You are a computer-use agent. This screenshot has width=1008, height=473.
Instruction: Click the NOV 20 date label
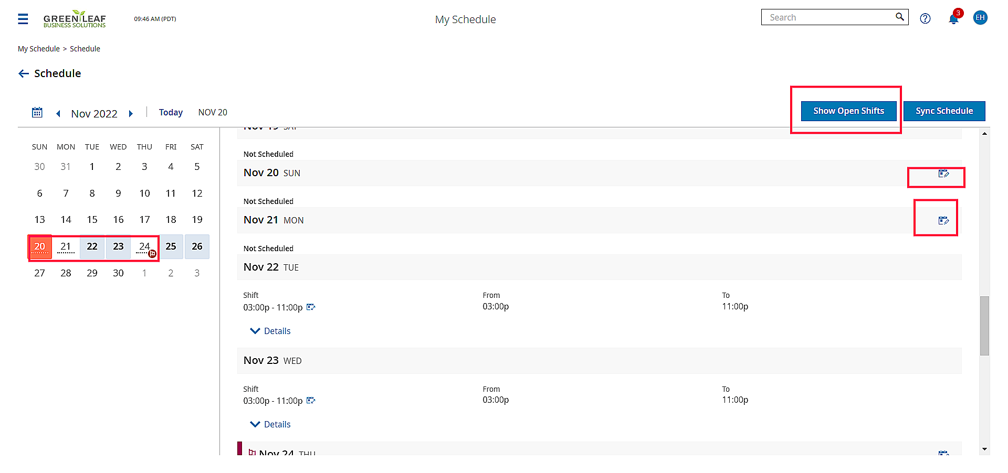(x=213, y=112)
